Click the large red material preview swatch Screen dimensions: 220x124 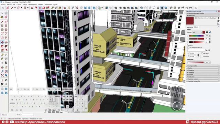pos(190,21)
